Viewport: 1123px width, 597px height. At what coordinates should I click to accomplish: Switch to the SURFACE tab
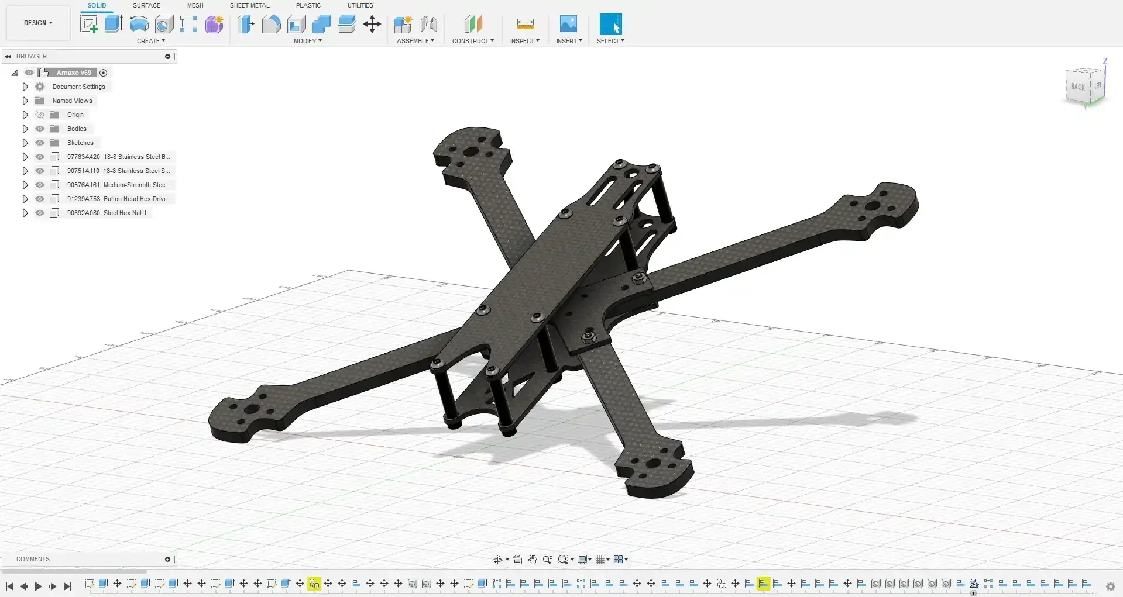(146, 5)
